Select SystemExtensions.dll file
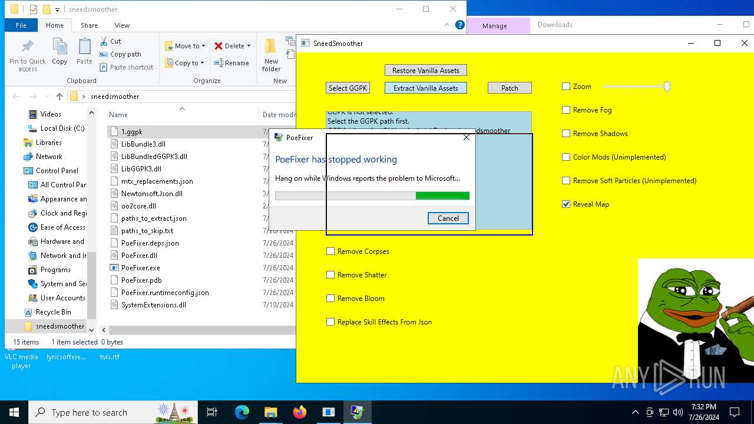 153,305
